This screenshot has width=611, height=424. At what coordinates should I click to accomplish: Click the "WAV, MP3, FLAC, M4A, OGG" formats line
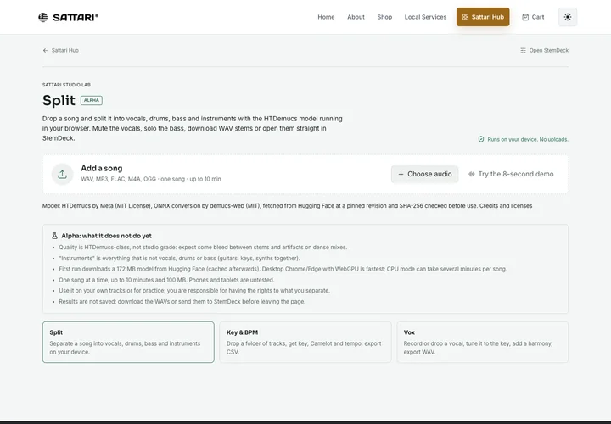[151, 179]
